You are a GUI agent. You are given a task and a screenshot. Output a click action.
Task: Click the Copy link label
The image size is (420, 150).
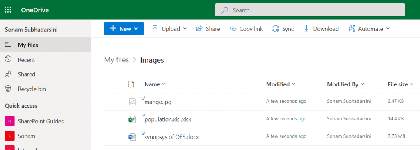click(251, 29)
